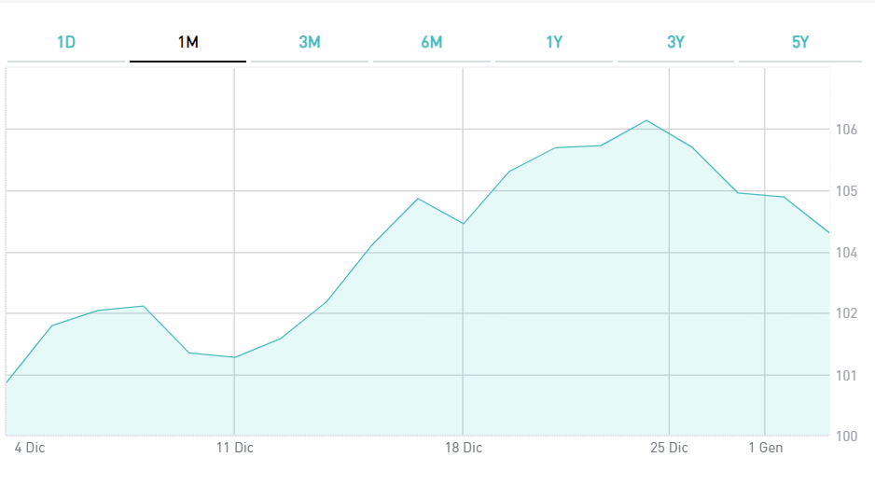The image size is (875, 485).
Task: Click the 102 price axis label
Action: [x=847, y=313]
